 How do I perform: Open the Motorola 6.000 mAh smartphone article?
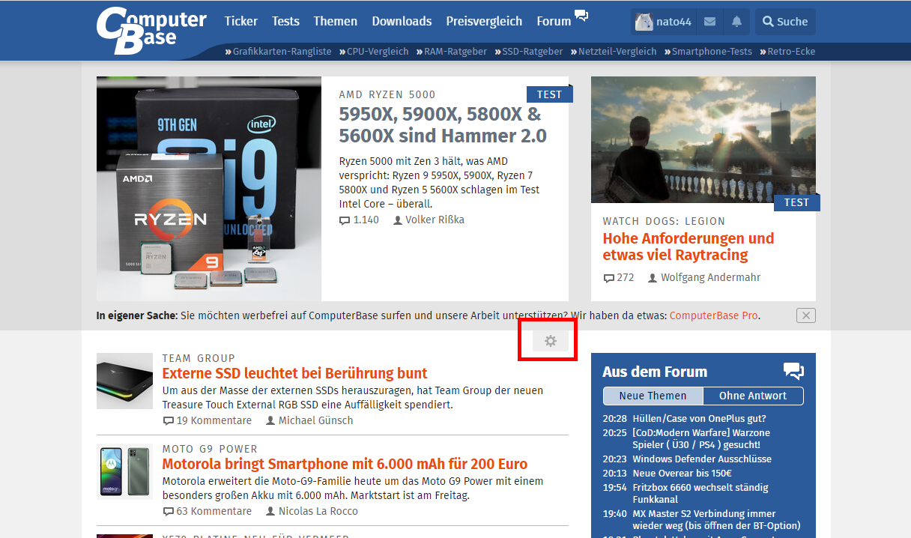point(345,464)
